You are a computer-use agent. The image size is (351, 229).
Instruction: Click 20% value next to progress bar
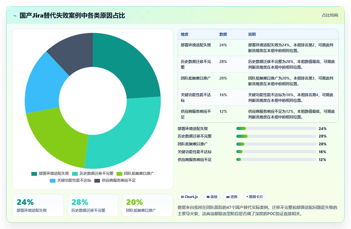tap(322, 144)
